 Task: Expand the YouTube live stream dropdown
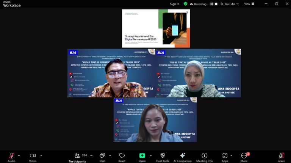pyautogui.click(x=230, y=4)
